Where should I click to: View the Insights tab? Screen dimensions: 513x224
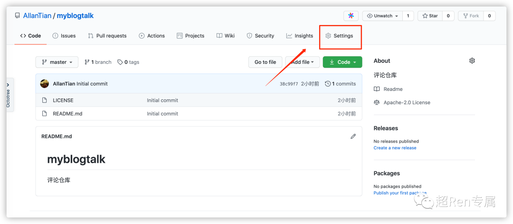tap(300, 36)
